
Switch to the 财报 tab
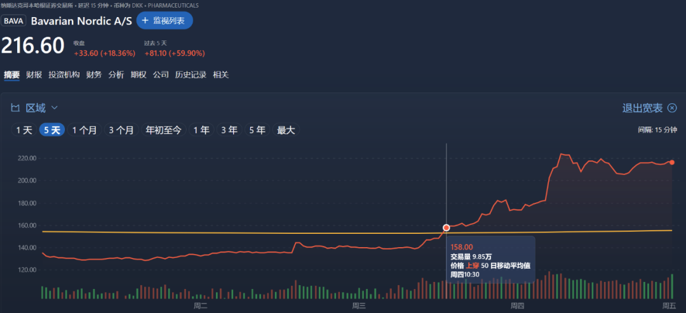pyautogui.click(x=34, y=75)
